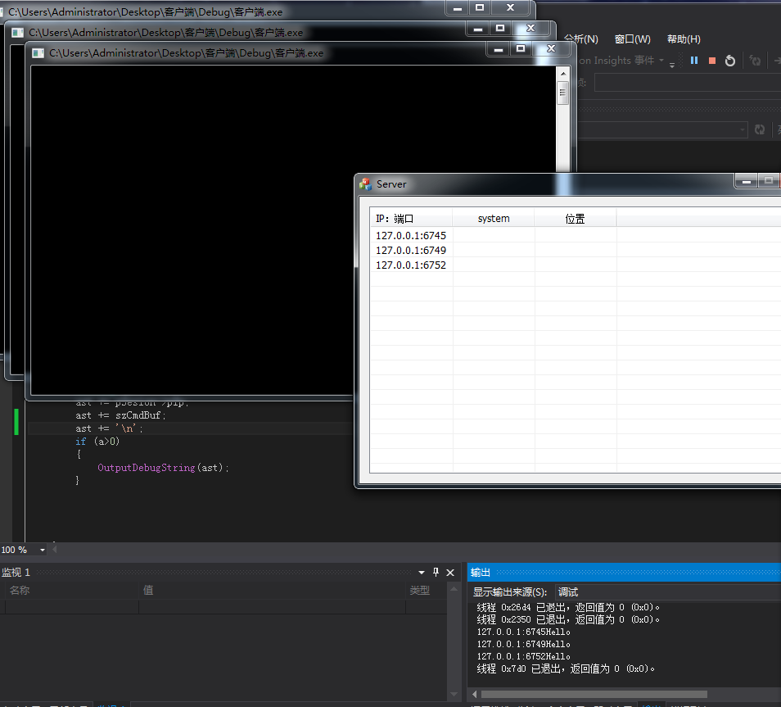
Task: Click the 'if (a>0)' code line
Action: [x=97, y=442]
